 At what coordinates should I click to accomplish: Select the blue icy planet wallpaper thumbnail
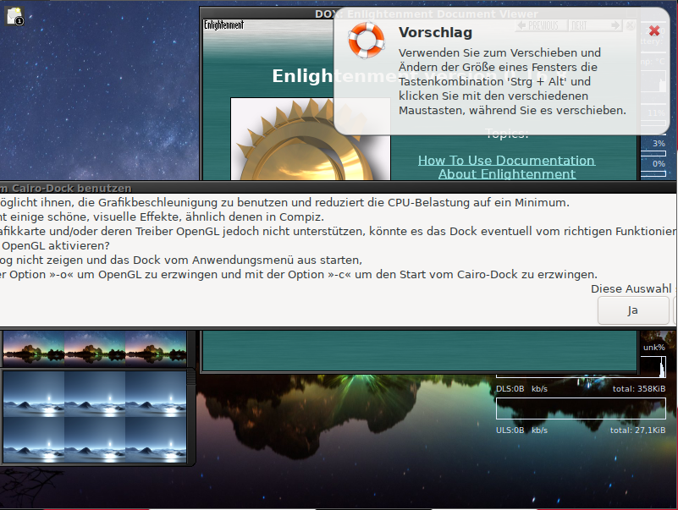point(95,416)
